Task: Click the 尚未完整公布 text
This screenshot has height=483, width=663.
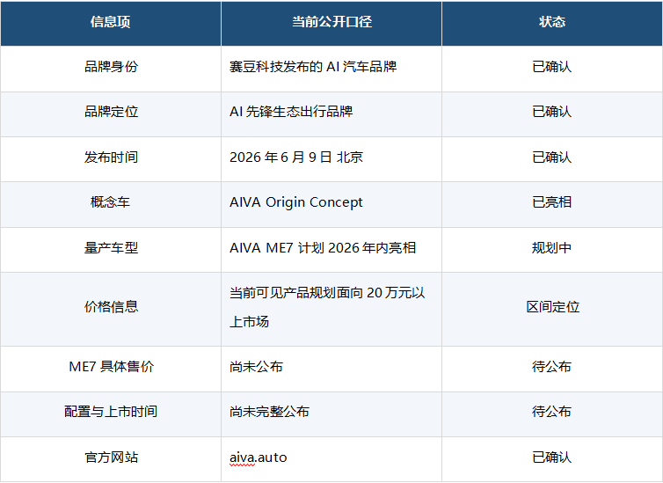Action: [269, 412]
